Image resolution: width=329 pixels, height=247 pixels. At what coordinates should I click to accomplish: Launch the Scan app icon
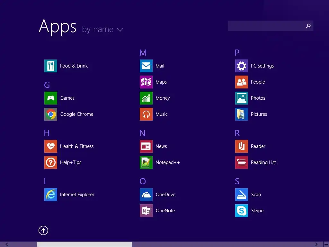pyautogui.click(x=242, y=195)
